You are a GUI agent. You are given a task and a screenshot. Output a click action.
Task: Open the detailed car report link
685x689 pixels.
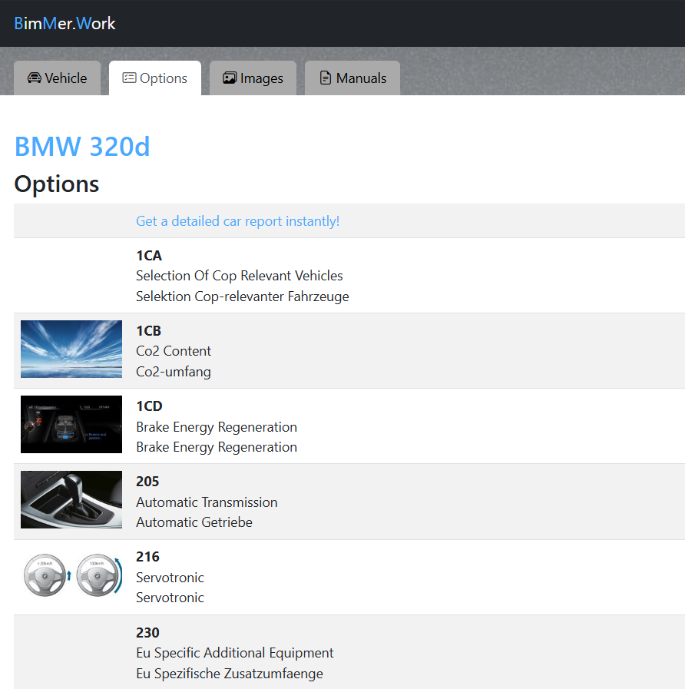tap(237, 221)
